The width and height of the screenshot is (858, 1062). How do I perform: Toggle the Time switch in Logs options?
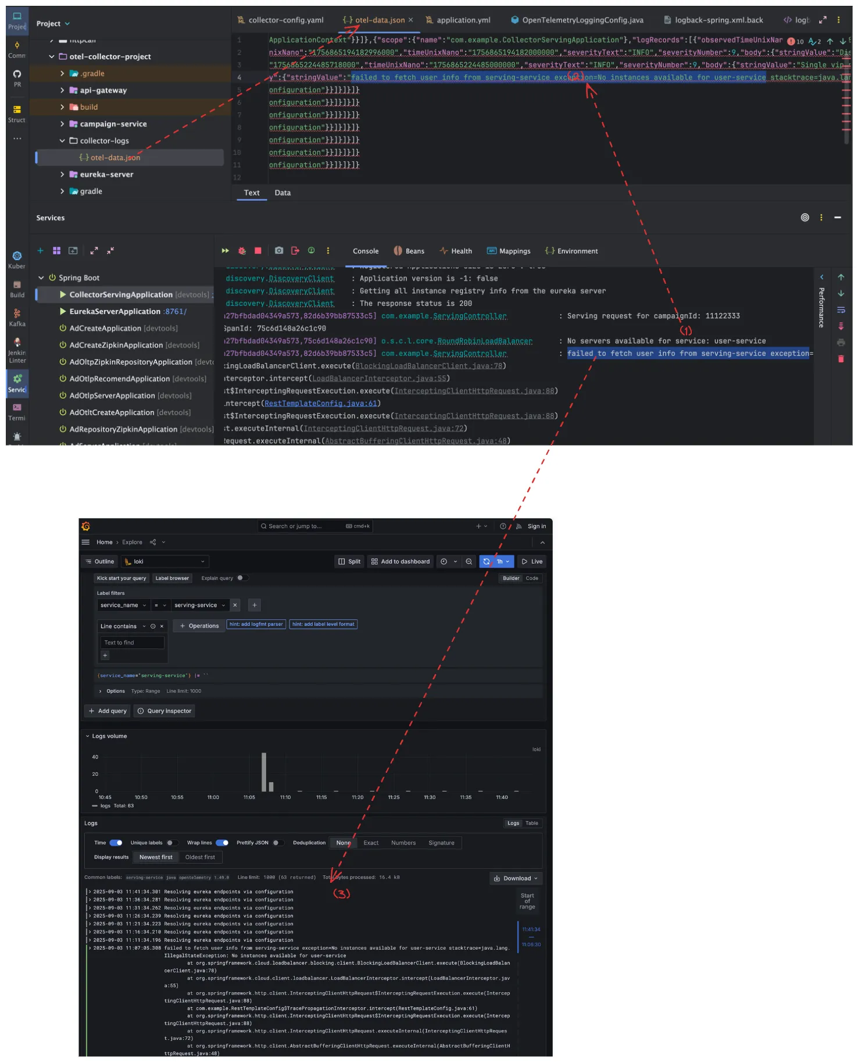tap(116, 843)
